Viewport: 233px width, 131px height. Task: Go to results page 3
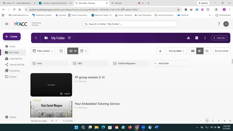[x=219, y=121]
